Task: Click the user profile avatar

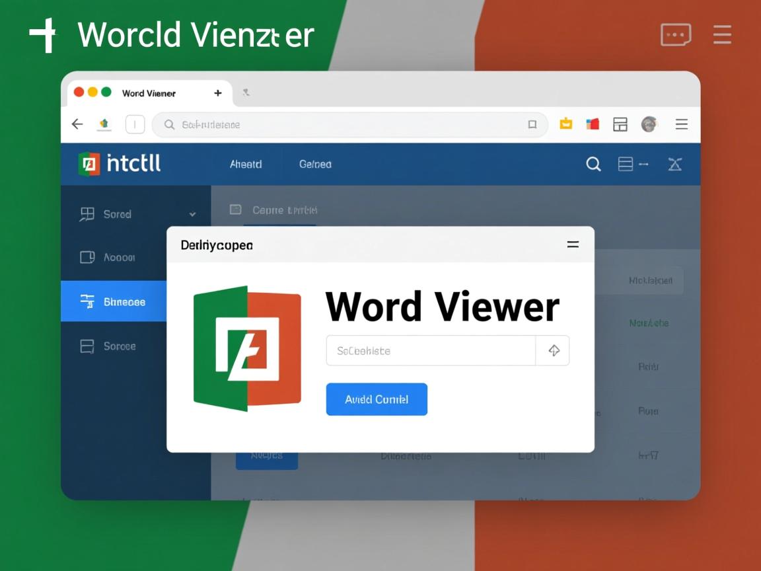Action: click(649, 124)
